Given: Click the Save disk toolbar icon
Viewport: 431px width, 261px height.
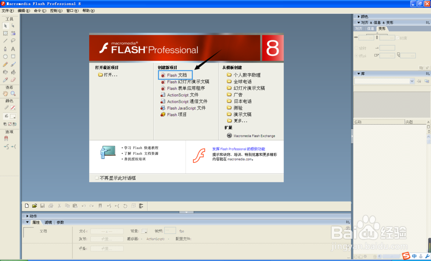Looking at the screenshot, I should (x=42, y=206).
